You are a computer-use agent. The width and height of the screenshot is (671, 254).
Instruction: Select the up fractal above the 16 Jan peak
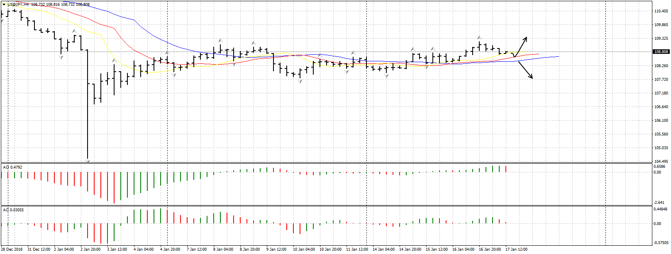click(x=479, y=38)
